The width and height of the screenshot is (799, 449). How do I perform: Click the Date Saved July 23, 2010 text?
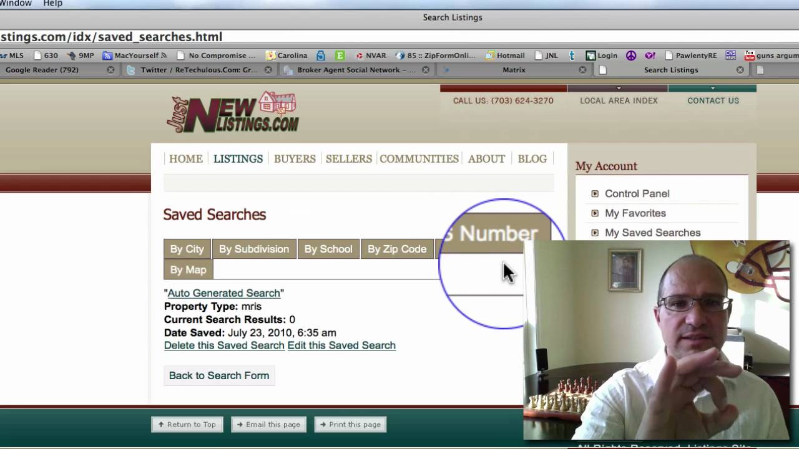pos(250,333)
